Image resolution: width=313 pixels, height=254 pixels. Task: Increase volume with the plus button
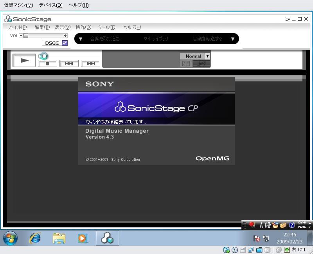pos(65,36)
